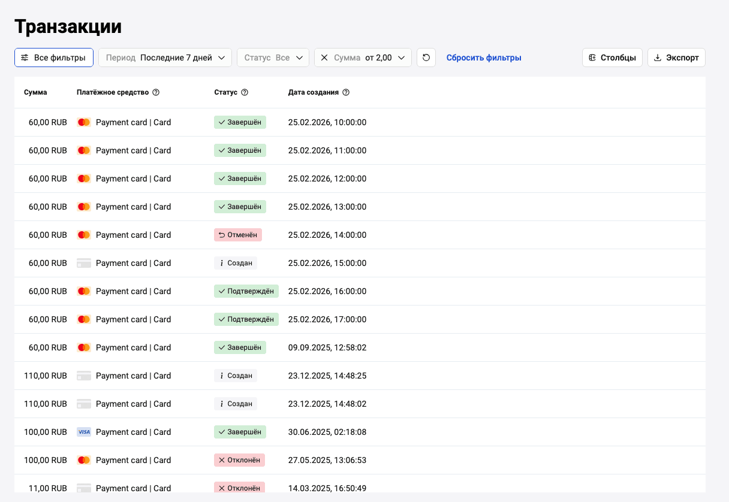Click the refresh icon next to Сумма filter
Image resolution: width=729 pixels, height=502 pixels.
pos(426,58)
